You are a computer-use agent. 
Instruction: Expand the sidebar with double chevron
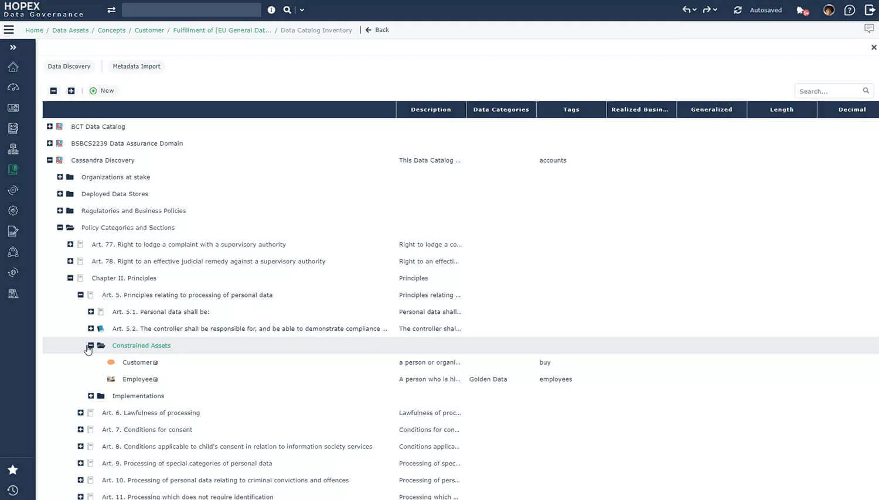click(x=13, y=47)
